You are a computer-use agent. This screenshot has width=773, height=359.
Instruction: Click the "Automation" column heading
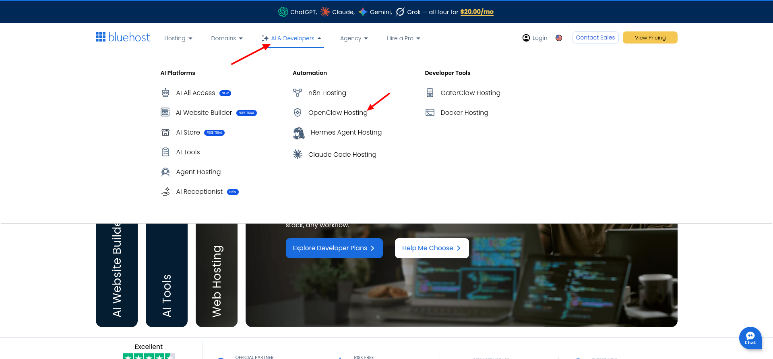coord(310,73)
